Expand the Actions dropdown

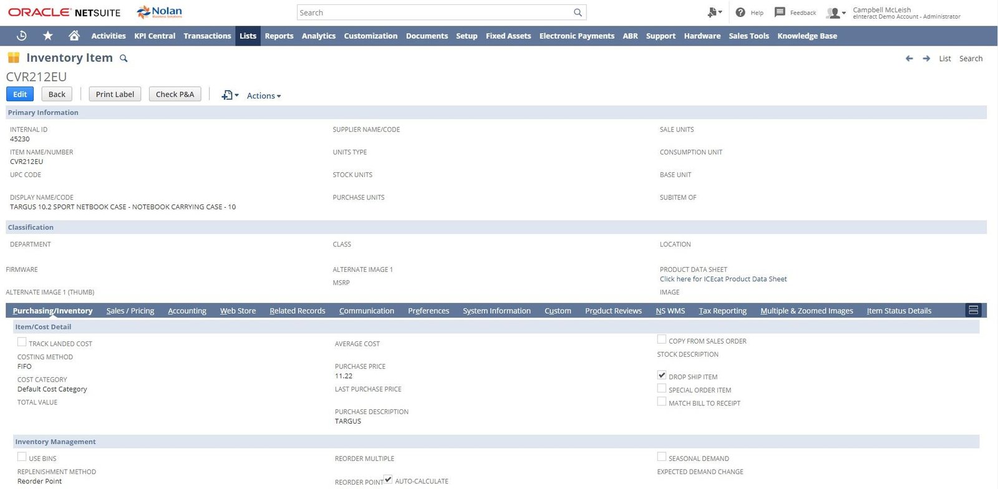264,95
